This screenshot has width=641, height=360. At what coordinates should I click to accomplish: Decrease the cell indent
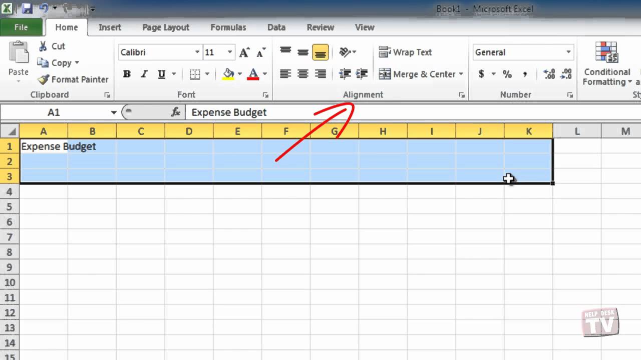tap(345, 74)
